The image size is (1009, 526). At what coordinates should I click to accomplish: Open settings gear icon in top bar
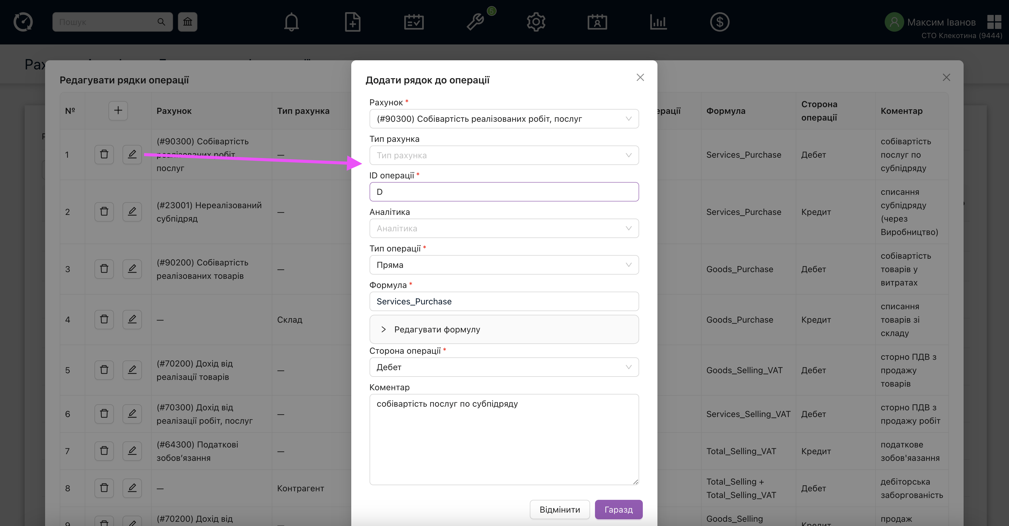coord(536,22)
